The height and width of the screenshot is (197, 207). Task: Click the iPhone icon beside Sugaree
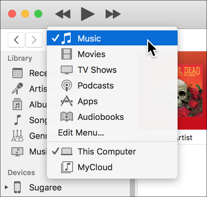tap(17, 187)
